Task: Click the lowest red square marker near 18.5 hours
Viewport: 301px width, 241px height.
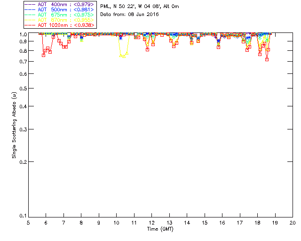Action: (x=267, y=60)
